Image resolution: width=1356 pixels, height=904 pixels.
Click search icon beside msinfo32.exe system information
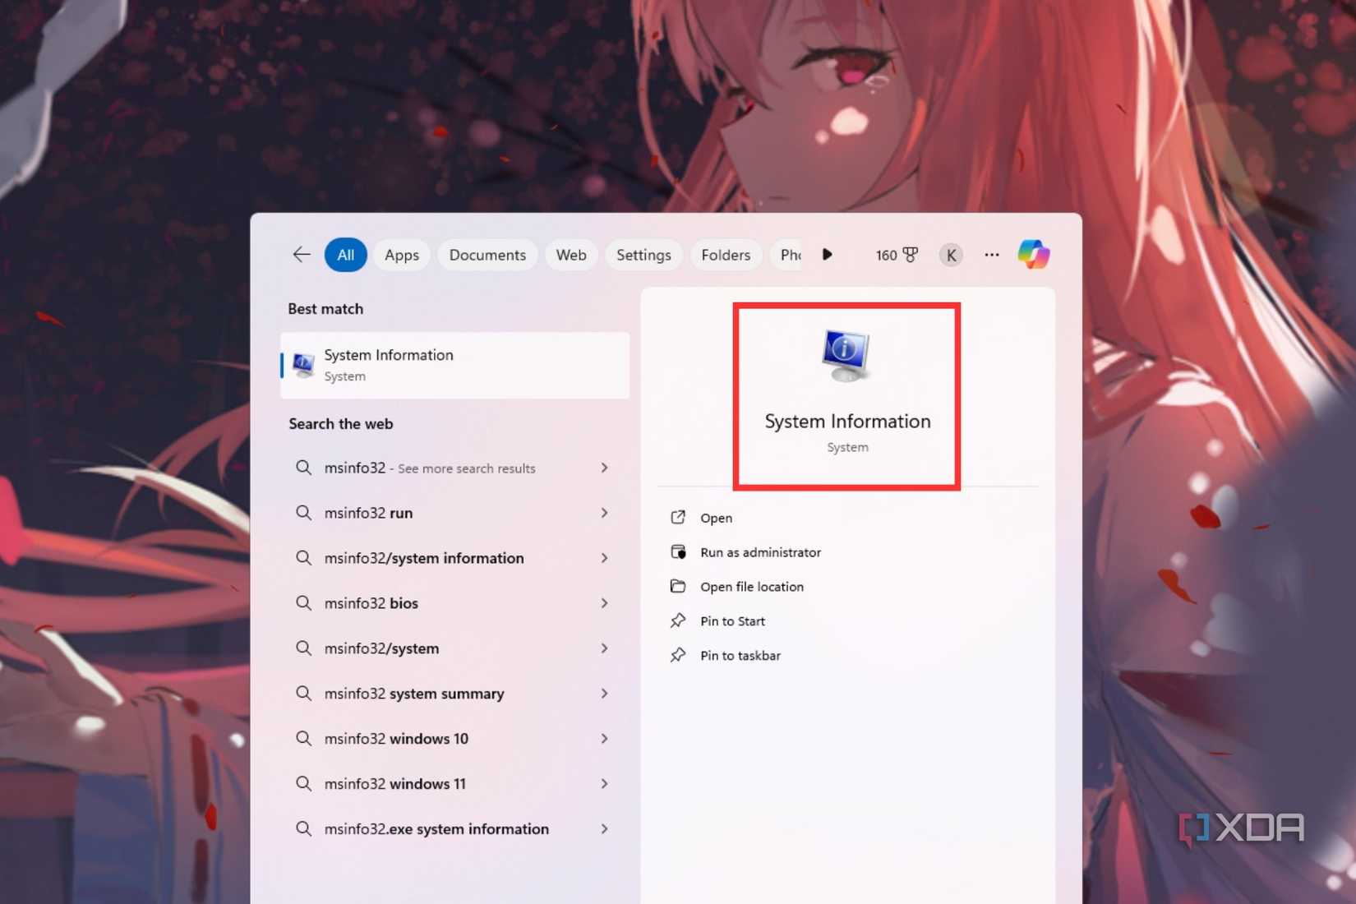(303, 829)
